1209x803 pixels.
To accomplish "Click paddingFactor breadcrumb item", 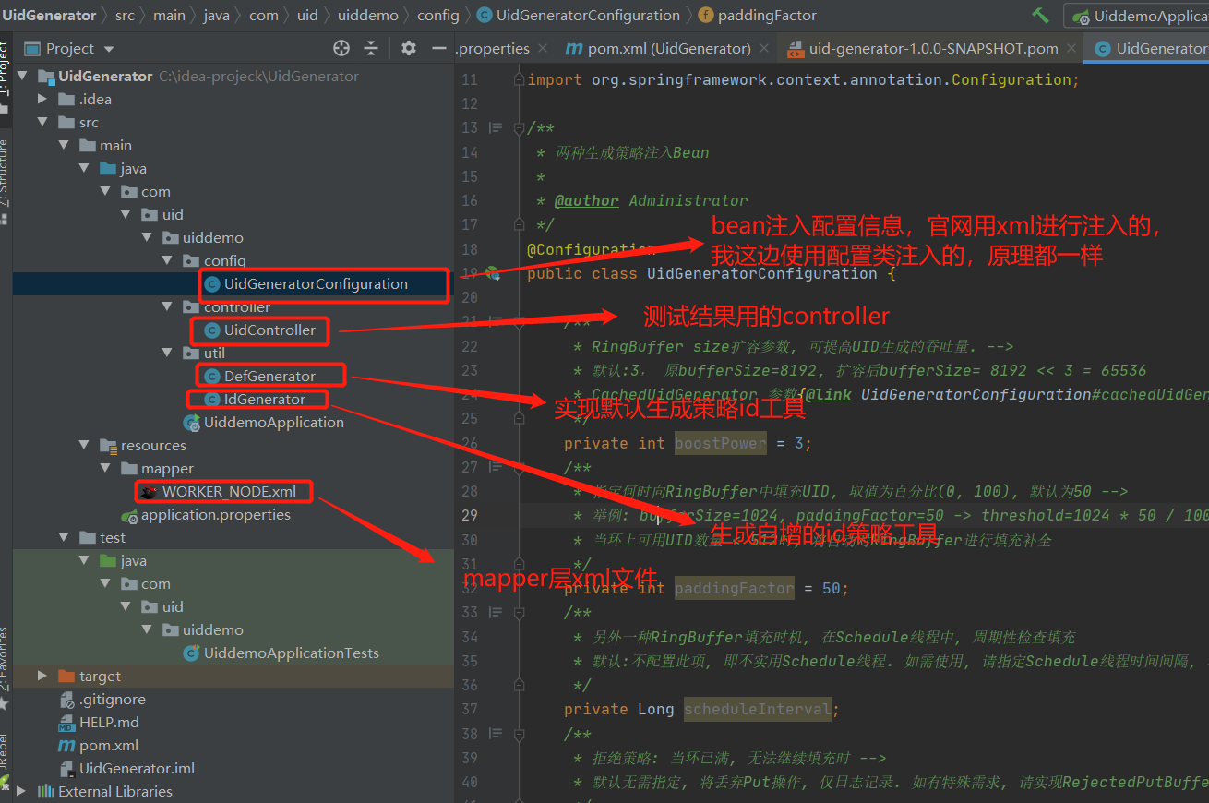I will [x=757, y=16].
